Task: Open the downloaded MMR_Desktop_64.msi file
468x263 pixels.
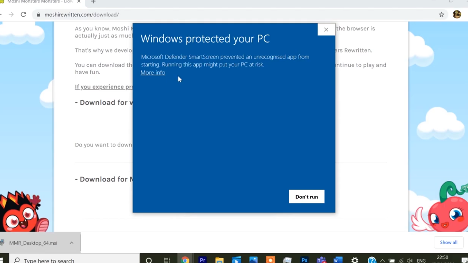Action: (x=33, y=243)
